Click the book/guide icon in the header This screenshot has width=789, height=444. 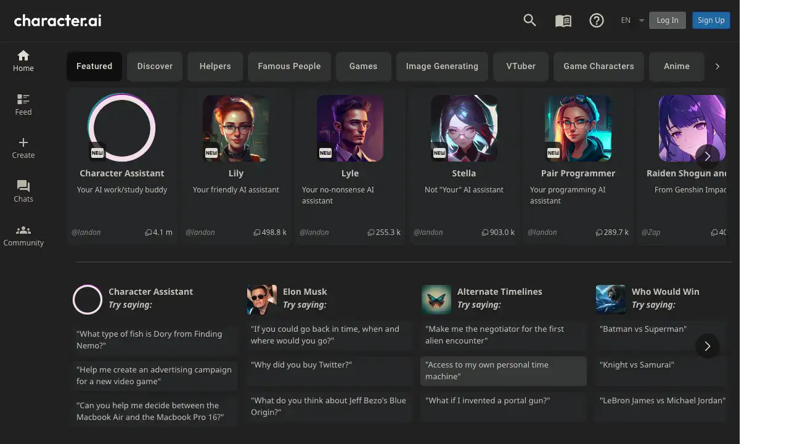563,20
